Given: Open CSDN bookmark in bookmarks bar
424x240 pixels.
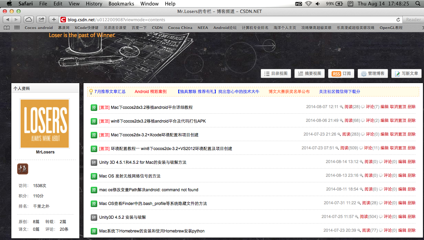Looking at the screenshot, I should tap(157, 28).
